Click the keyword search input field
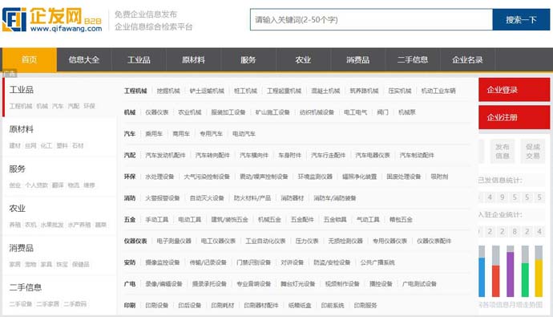 coord(371,20)
